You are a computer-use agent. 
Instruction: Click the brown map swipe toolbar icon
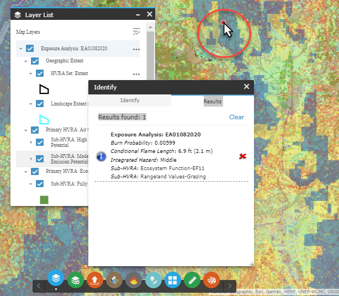114,280
